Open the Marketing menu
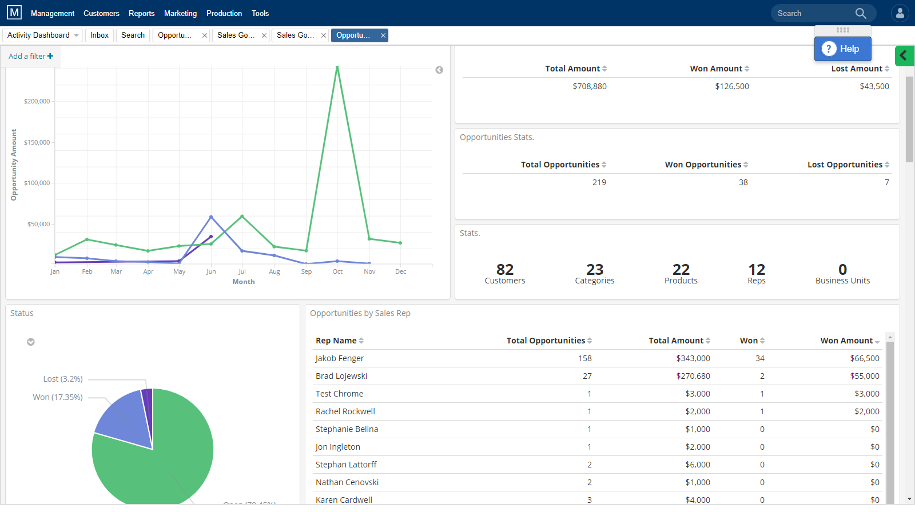Viewport: 915px width, 512px height. pos(180,13)
